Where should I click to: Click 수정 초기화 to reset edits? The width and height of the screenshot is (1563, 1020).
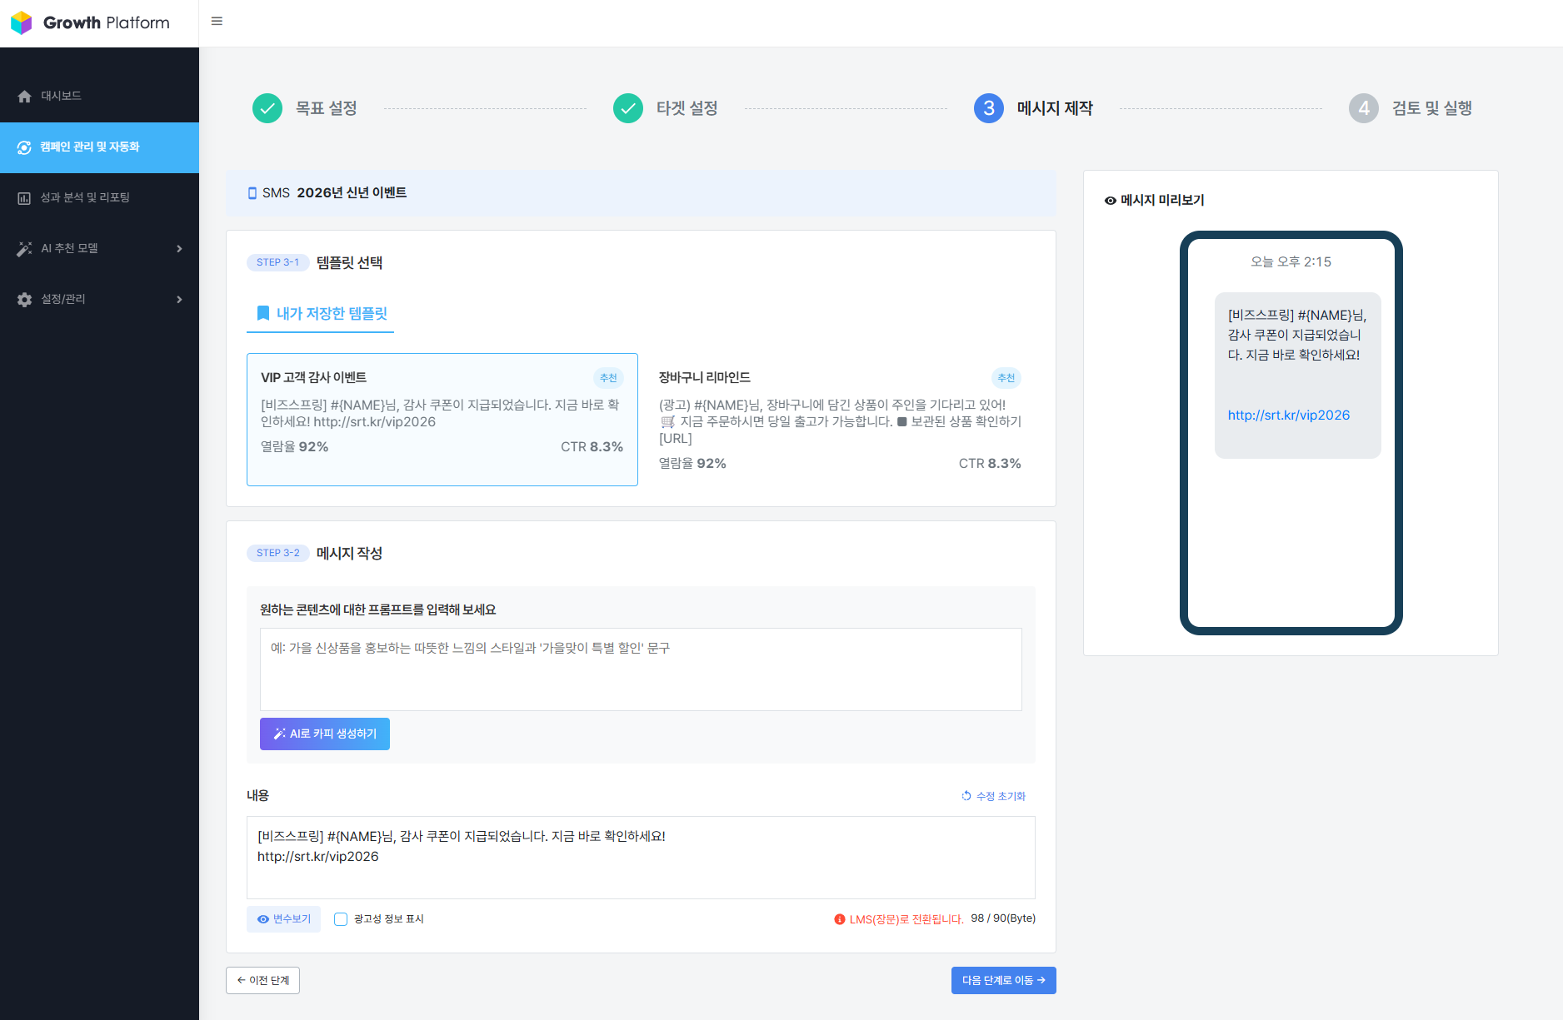pos(993,796)
